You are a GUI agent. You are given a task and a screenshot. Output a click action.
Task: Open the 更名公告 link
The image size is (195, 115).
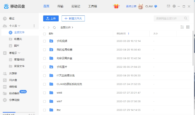131,6
